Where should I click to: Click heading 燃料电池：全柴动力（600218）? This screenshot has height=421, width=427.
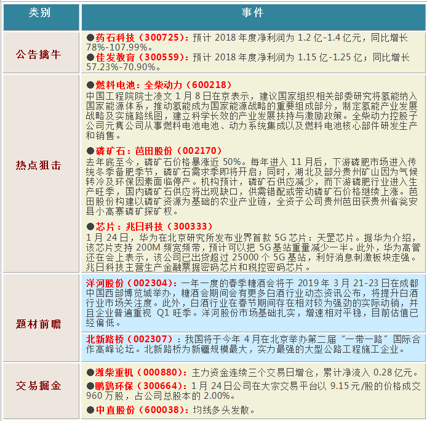(163, 85)
